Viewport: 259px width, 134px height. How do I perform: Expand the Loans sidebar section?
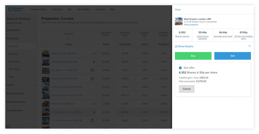pos(35,85)
